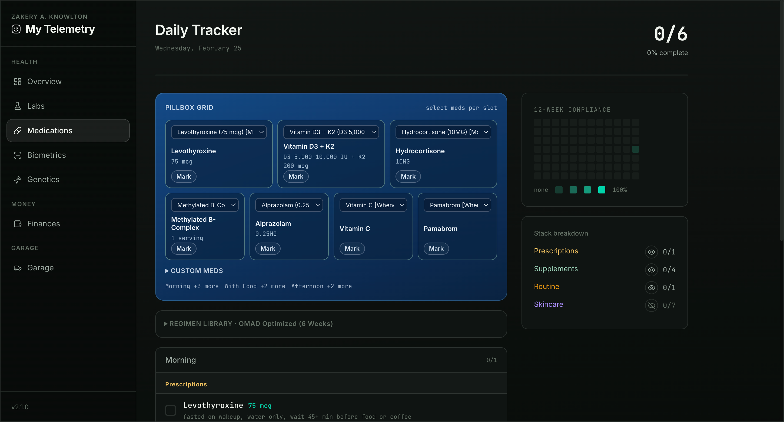Click the 100% green legend swatch

(x=602, y=190)
